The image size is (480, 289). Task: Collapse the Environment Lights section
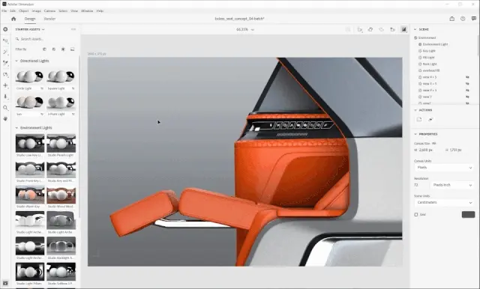16,128
